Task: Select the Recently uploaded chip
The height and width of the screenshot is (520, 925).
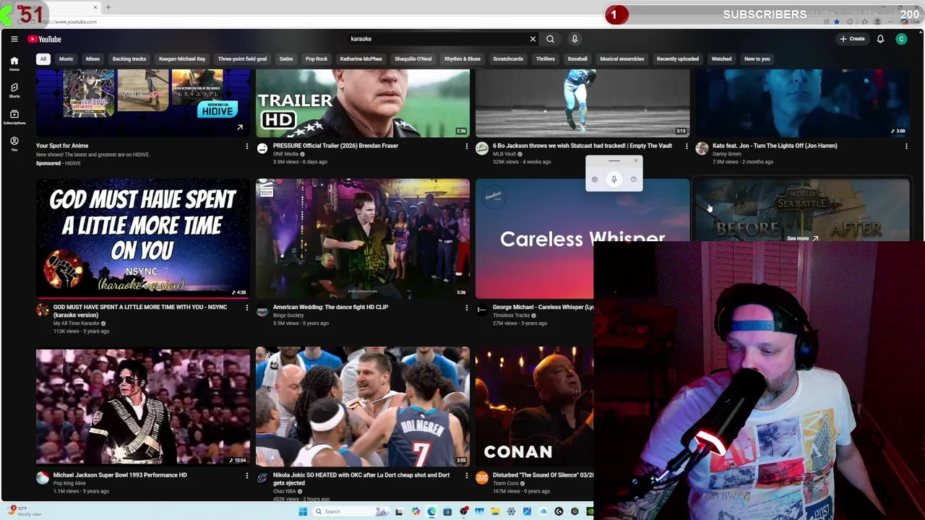Action: coord(678,58)
